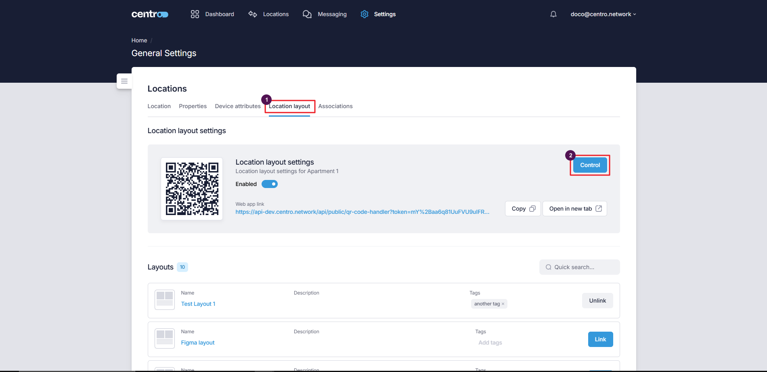This screenshot has height=372, width=767.
Task: Toggle the sidebar hamburger menu
Action: coord(124,81)
